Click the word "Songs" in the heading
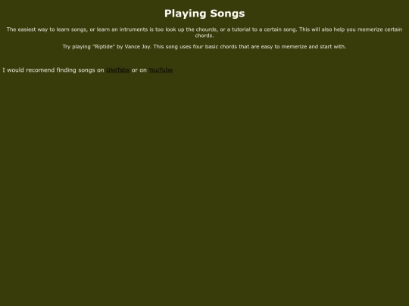The width and height of the screenshot is (409, 306). click(x=227, y=14)
